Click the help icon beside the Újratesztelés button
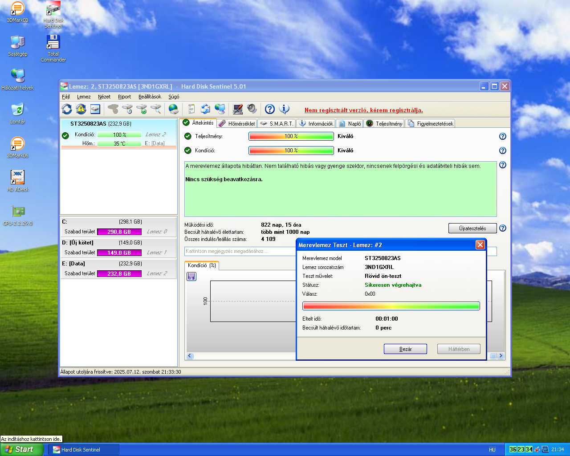This screenshot has width=570, height=456. click(503, 228)
